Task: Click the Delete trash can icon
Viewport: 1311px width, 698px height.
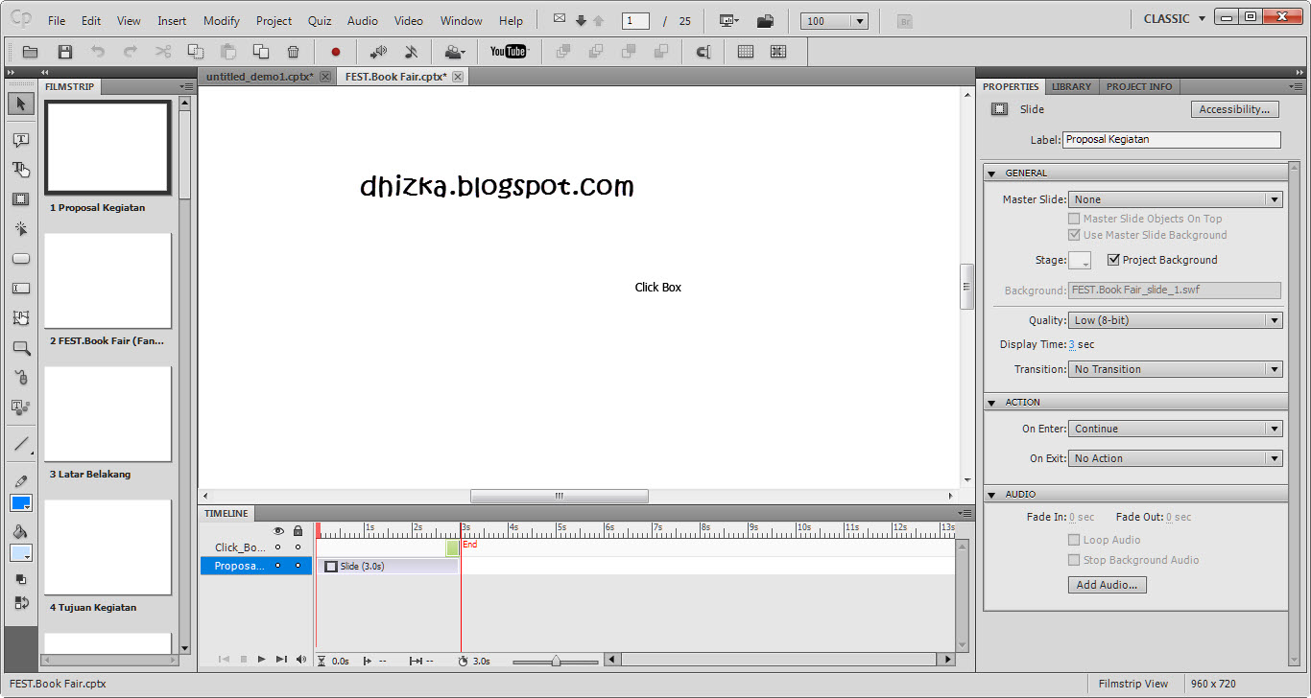Action: pyautogui.click(x=294, y=52)
